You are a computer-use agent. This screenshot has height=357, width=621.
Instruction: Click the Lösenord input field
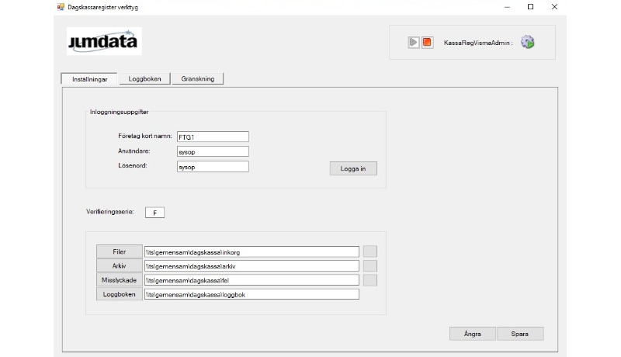tap(213, 167)
